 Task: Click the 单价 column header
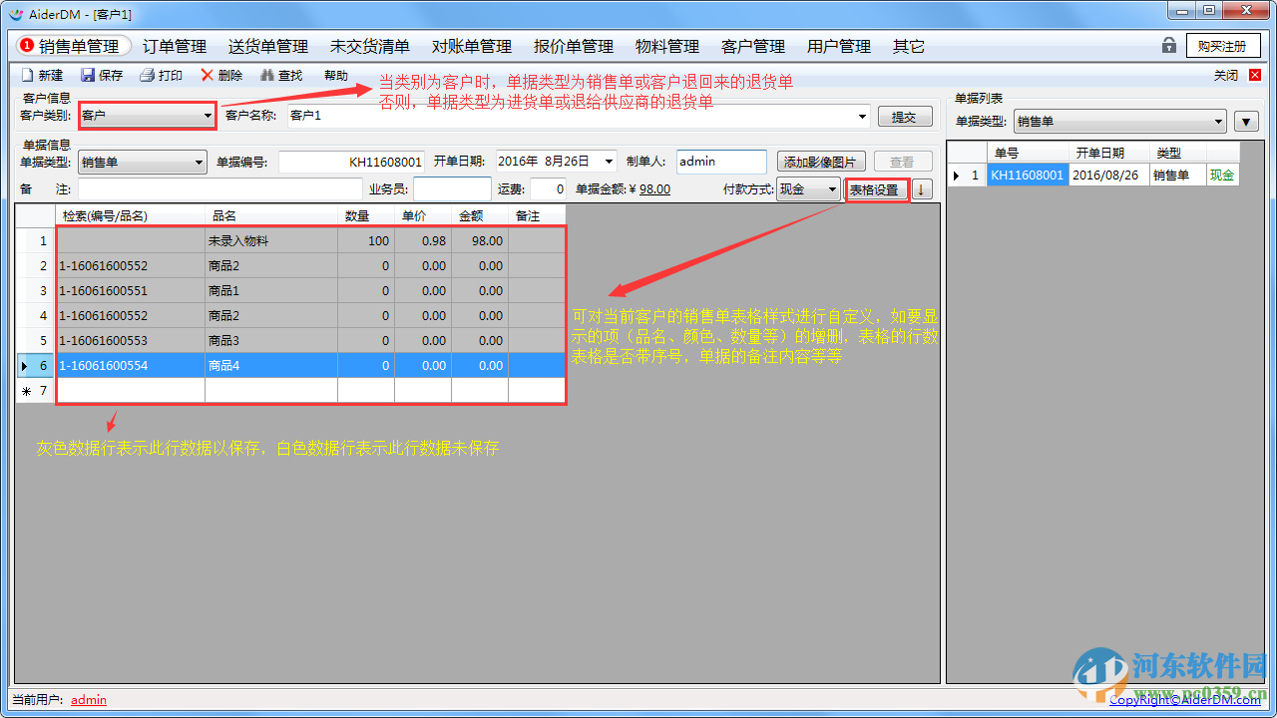click(423, 215)
